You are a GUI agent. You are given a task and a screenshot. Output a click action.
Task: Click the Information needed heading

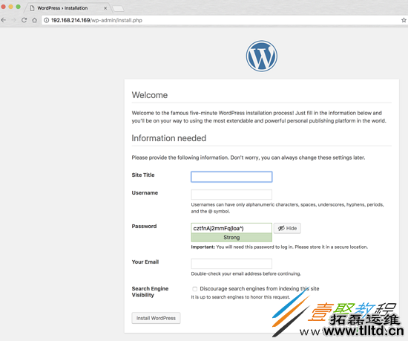pos(169,138)
